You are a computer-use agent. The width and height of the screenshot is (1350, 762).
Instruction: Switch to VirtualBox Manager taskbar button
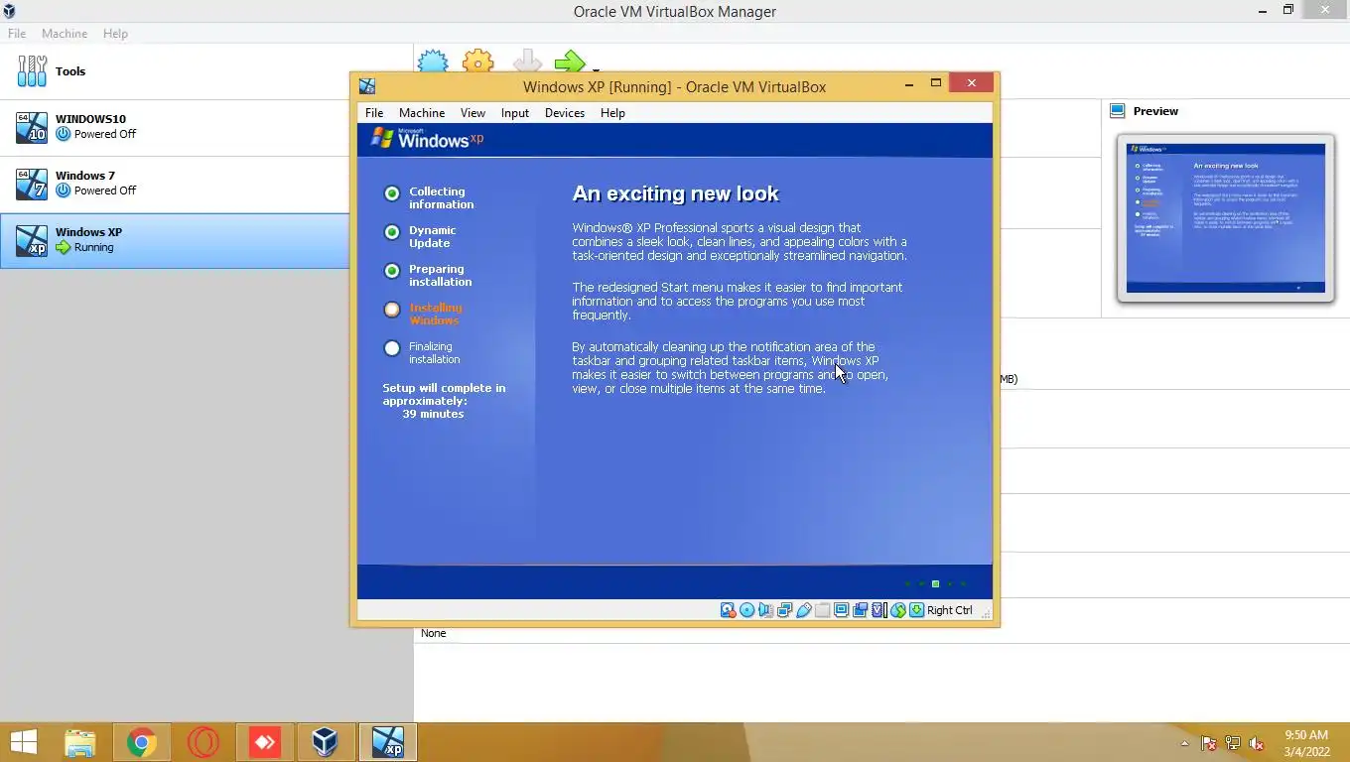[326, 742]
